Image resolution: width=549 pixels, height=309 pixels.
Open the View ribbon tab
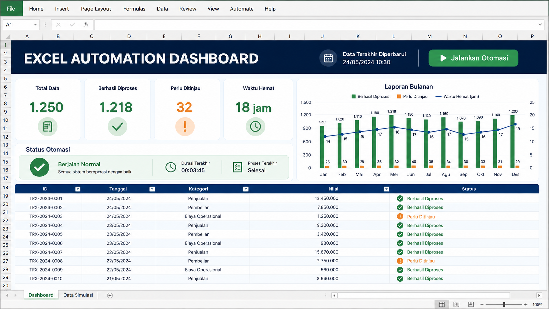click(213, 9)
